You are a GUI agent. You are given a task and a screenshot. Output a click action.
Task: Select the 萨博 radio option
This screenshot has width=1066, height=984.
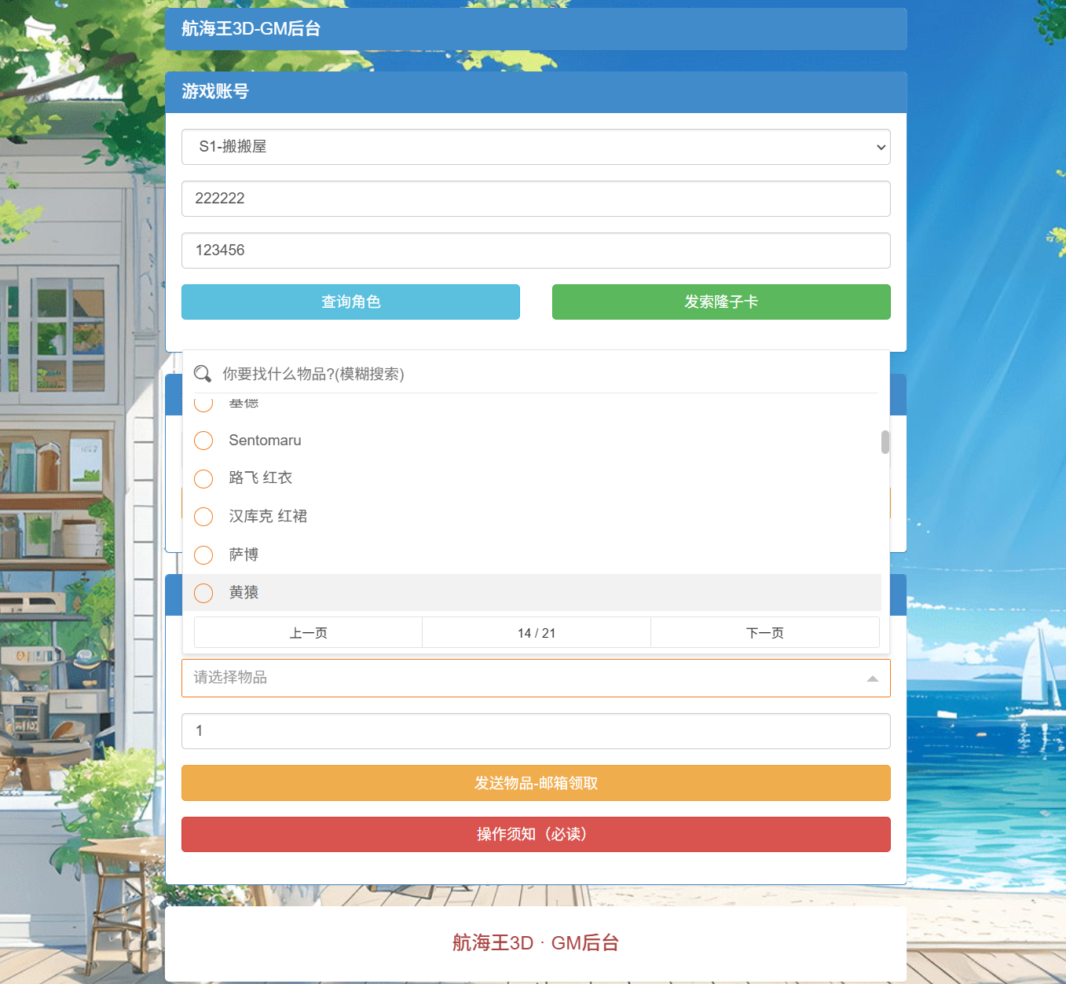coord(203,554)
